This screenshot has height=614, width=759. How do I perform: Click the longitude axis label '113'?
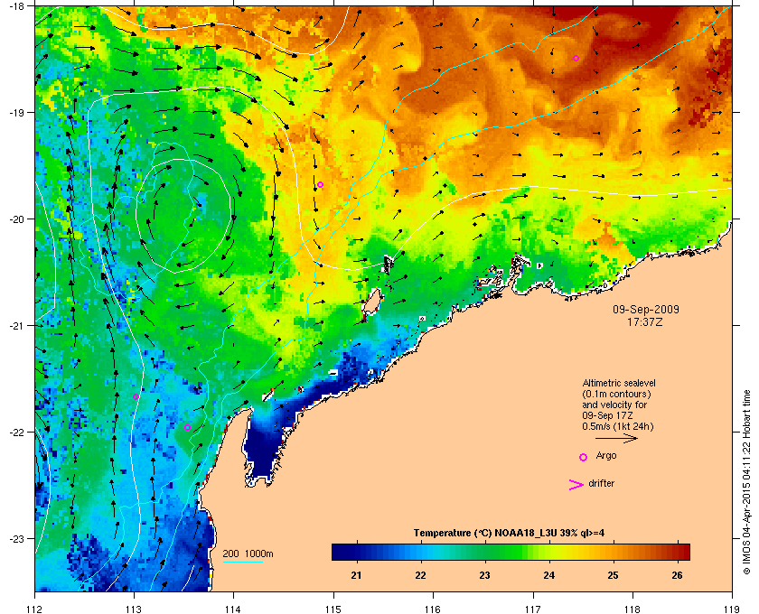click(x=134, y=609)
